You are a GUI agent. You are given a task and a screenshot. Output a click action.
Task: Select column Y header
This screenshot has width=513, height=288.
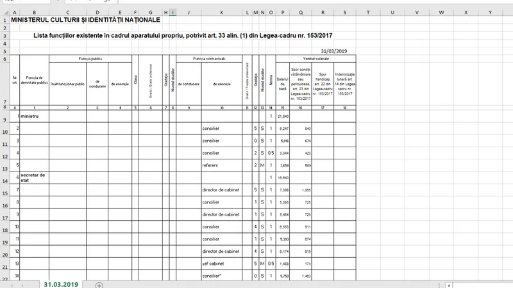[490, 12]
